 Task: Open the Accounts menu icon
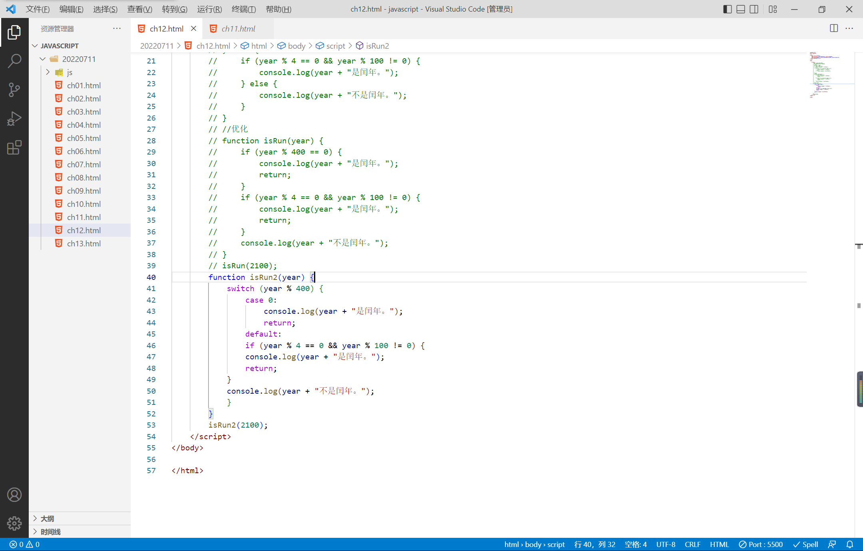coord(14,495)
